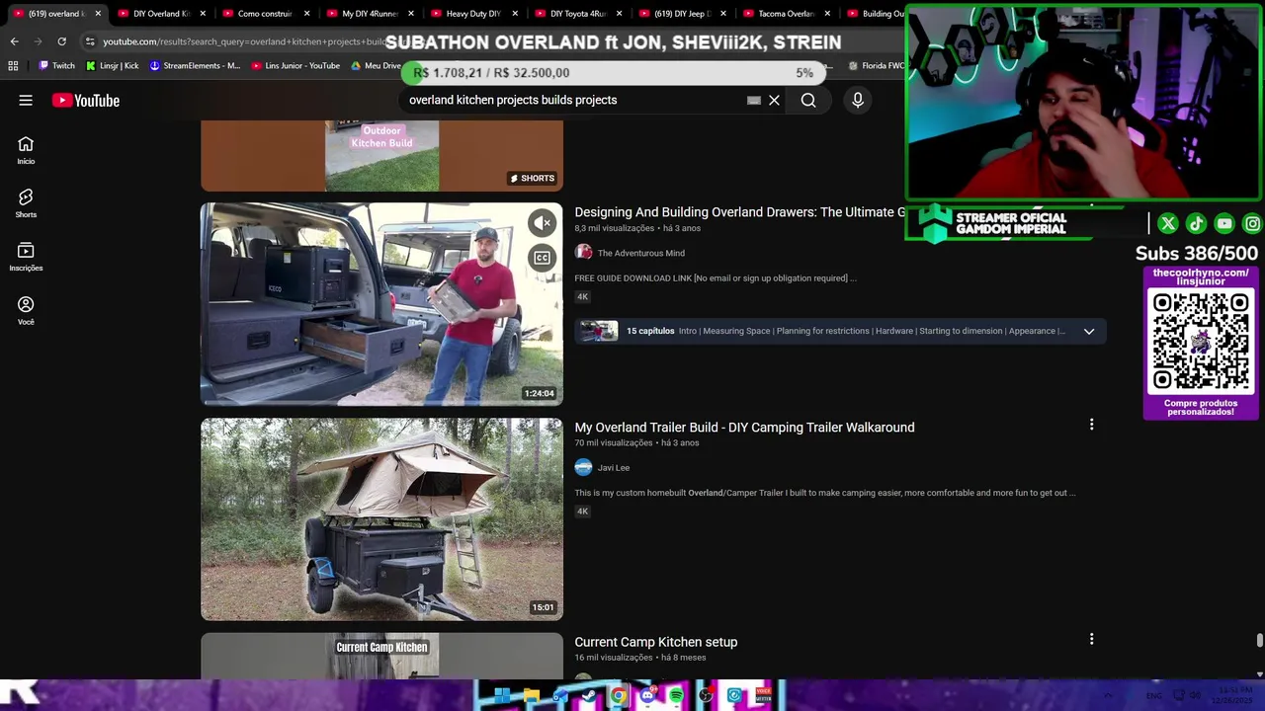Open the YouTube guide hamburger menu
Image resolution: width=1265 pixels, height=711 pixels.
[x=26, y=100]
